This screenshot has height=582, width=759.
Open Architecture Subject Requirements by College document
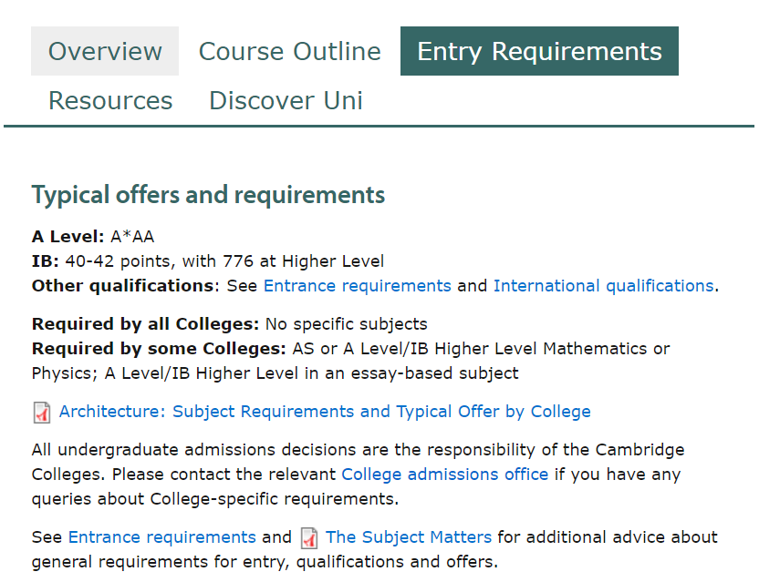[325, 412]
